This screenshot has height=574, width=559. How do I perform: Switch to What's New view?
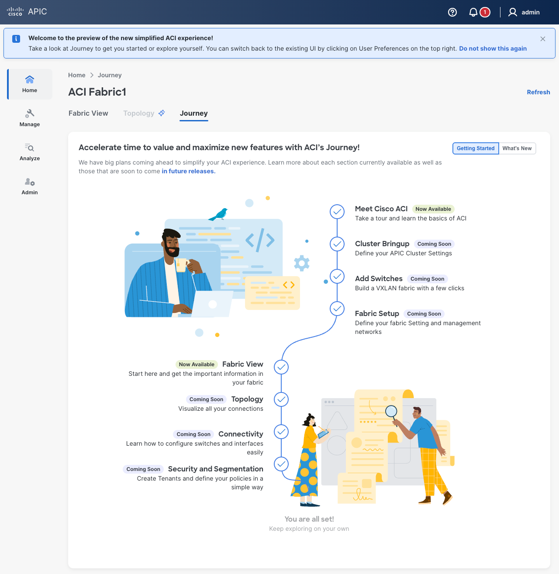point(517,148)
